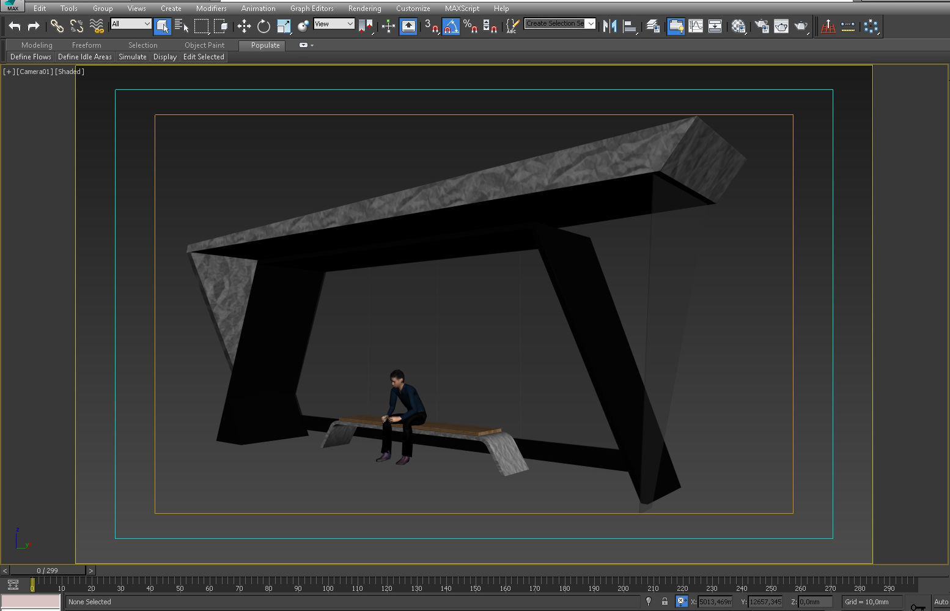Click the Select and Place sphere icon
The height and width of the screenshot is (611, 950).
click(x=303, y=26)
